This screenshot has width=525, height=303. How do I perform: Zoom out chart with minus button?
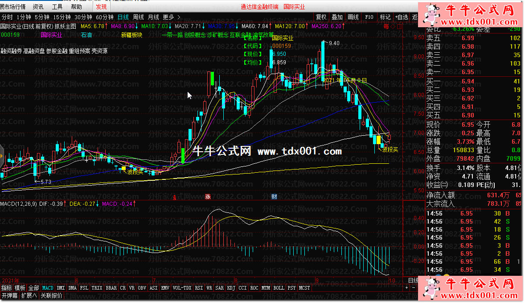[x=414, y=288]
